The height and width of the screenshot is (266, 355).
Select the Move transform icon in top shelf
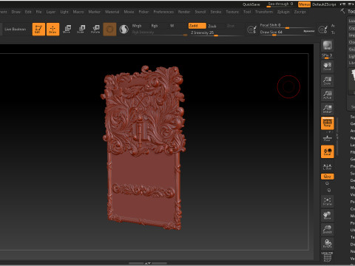(67, 30)
